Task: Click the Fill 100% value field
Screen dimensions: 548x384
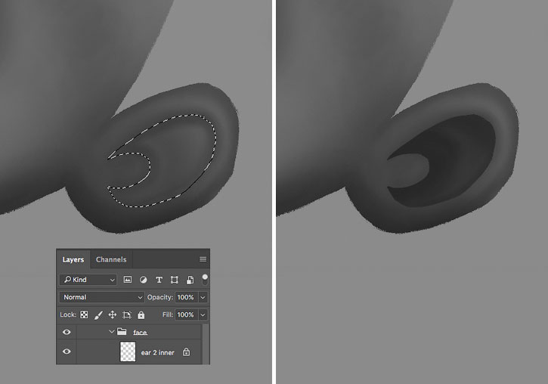Action: click(x=186, y=314)
